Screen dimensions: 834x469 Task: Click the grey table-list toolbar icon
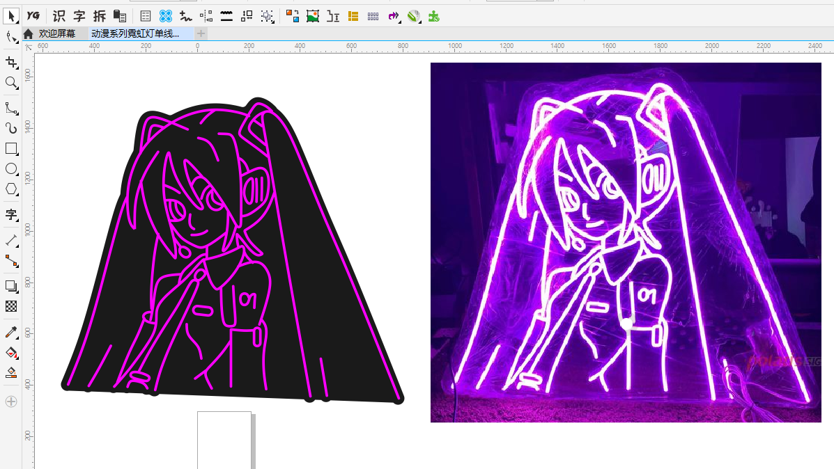[x=145, y=17]
